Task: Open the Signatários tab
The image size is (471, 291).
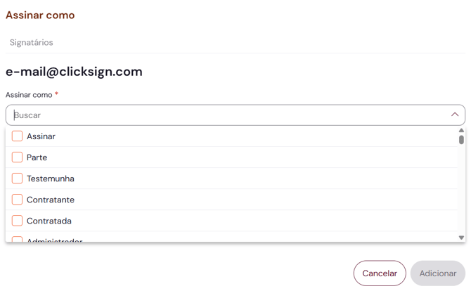Action: 32,42
